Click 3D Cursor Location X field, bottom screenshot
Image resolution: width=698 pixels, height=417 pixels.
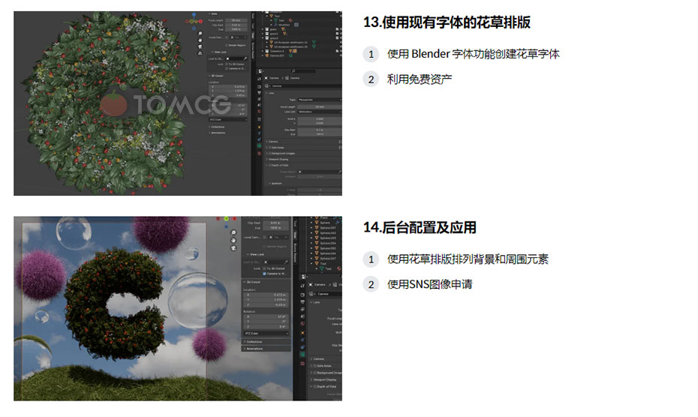pos(266,295)
